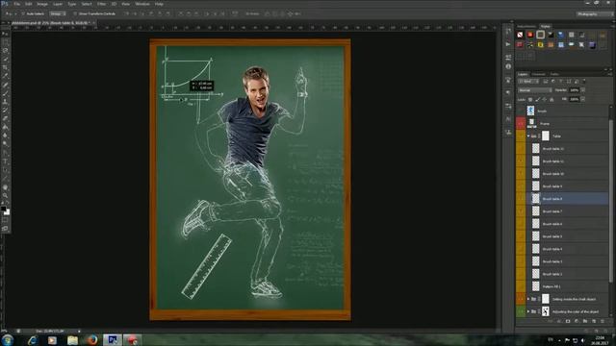This screenshot has height=346, width=616.
Task: Open the Normal blend mode dropdown
Action: (x=535, y=90)
